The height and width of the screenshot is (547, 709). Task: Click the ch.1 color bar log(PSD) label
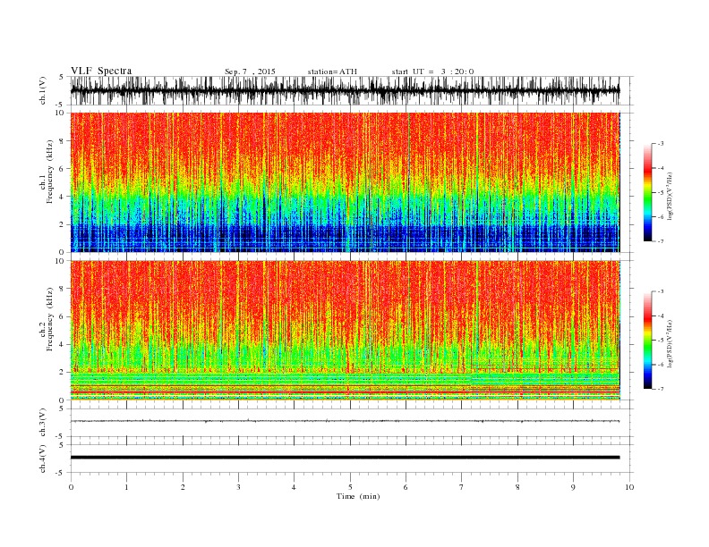point(671,196)
